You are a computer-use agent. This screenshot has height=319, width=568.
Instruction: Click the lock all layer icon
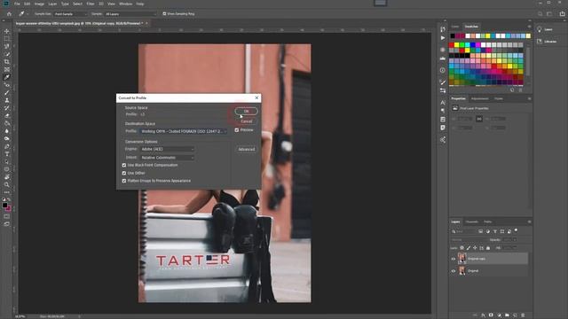(488, 248)
